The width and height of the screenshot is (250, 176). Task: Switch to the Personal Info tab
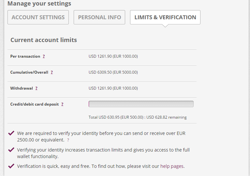[x=99, y=17]
